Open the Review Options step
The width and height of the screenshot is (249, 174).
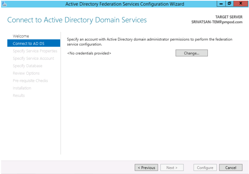tap(26, 73)
